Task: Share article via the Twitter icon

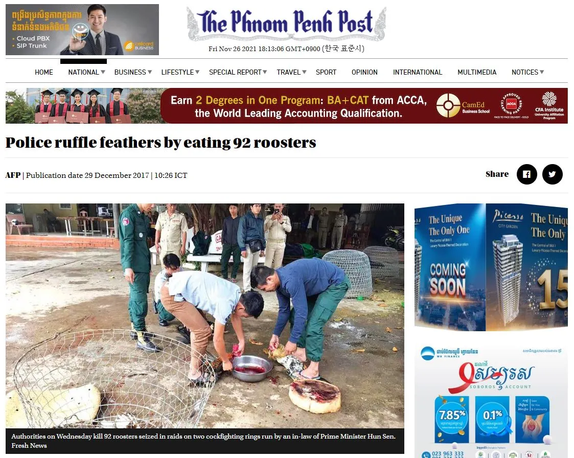Action: pyautogui.click(x=552, y=174)
